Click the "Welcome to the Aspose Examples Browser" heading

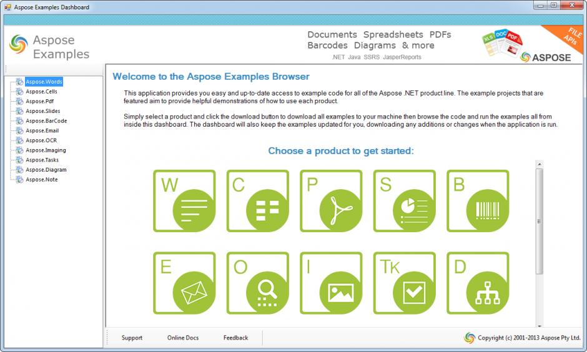pyautogui.click(x=211, y=76)
